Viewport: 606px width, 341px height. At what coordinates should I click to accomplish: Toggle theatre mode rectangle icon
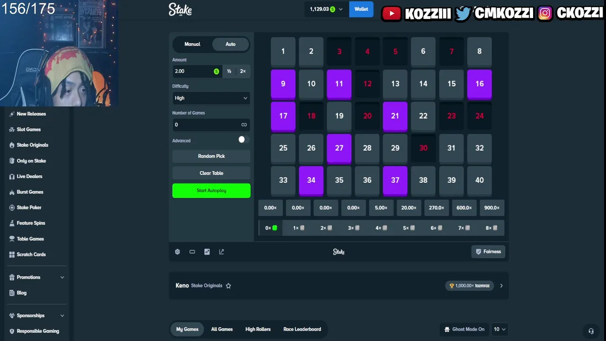(192, 252)
